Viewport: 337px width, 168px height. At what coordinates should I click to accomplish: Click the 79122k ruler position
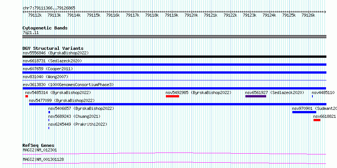(230, 15)
